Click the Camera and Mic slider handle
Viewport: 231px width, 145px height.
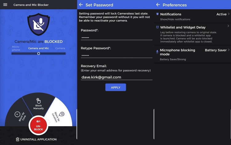click(38, 54)
